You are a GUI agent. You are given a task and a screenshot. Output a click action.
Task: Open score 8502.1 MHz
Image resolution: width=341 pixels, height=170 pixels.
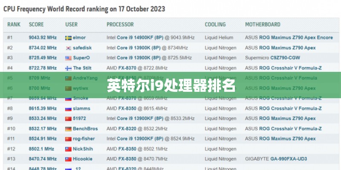click(41, 149)
